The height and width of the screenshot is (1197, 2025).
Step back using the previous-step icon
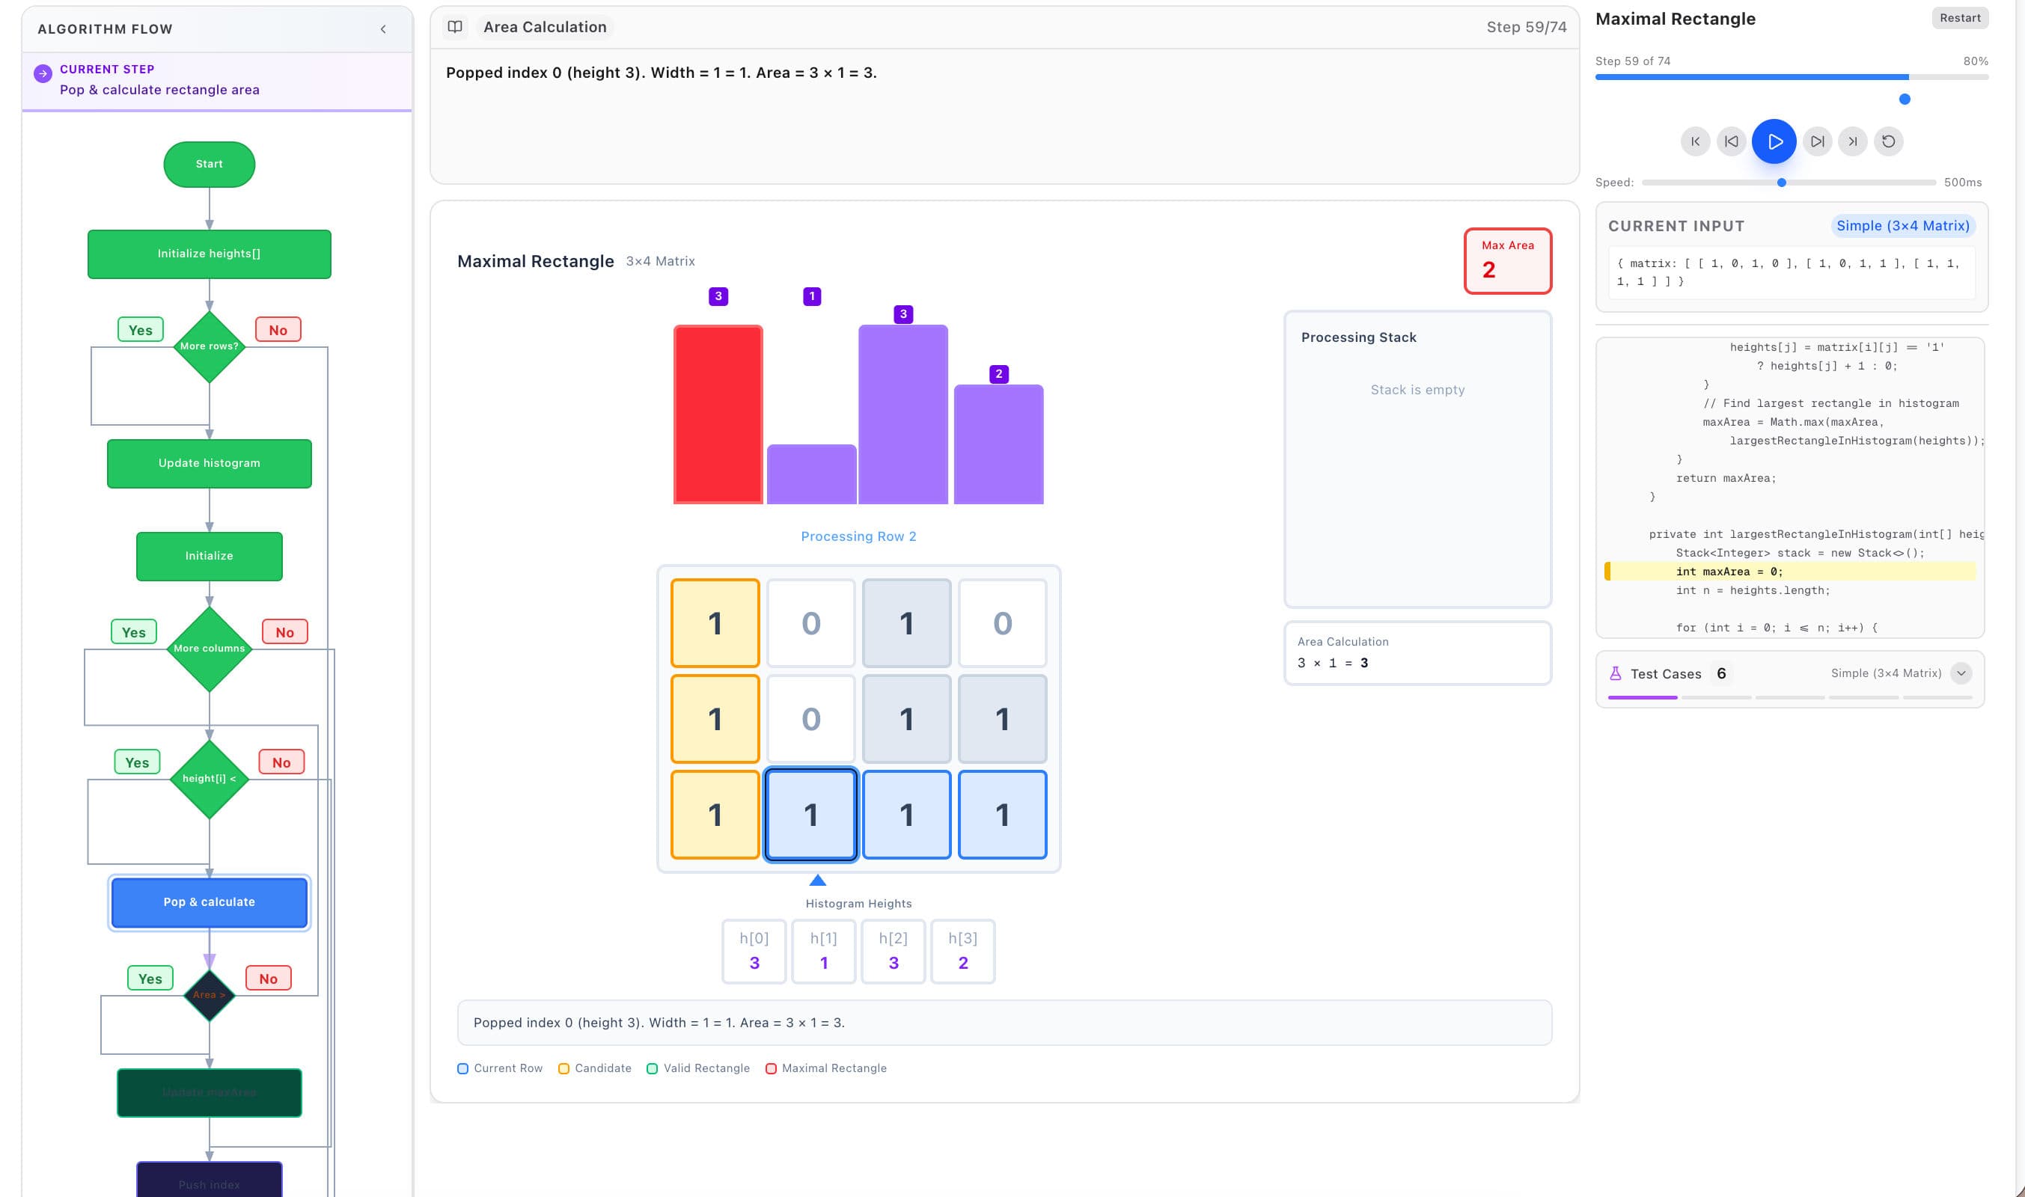(1732, 141)
